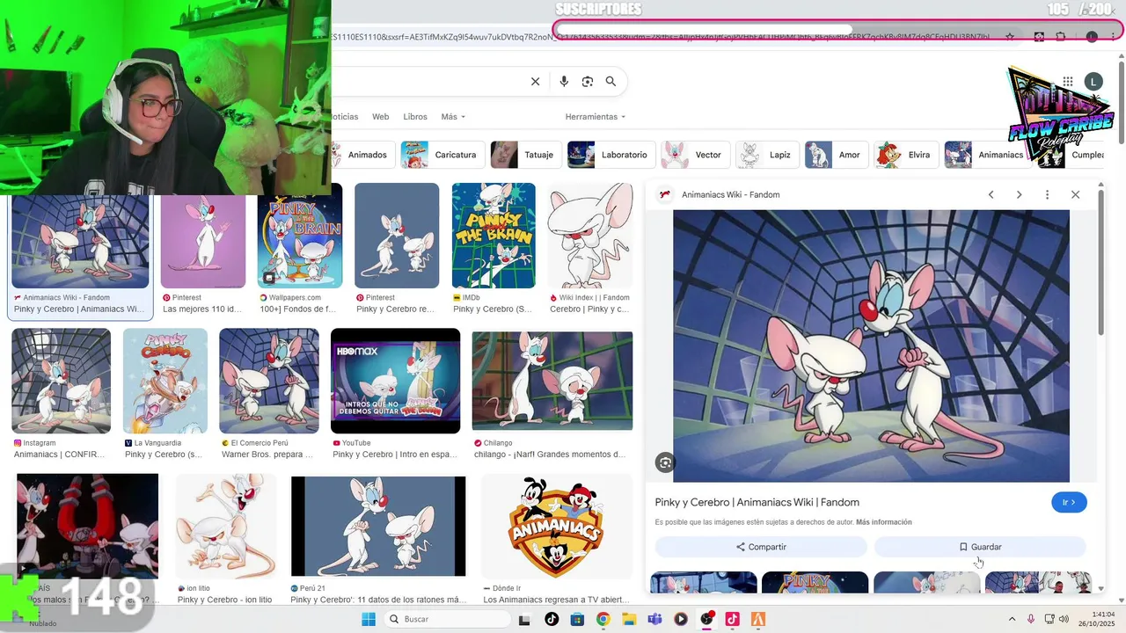Image resolution: width=1126 pixels, height=633 pixels.
Task: Open the ion litio result thumbnail
Action: click(226, 527)
